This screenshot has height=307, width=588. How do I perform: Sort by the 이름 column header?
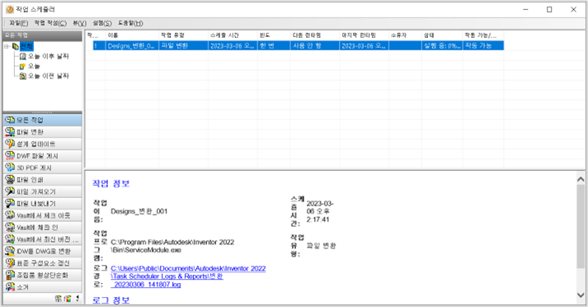(132, 35)
